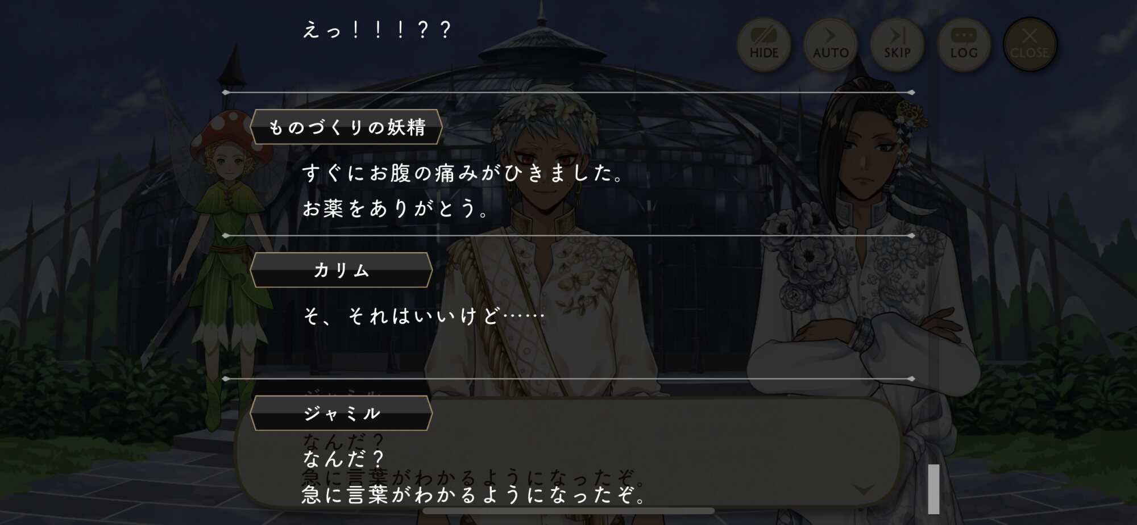Skip the story with SKIP button

pyautogui.click(x=897, y=44)
